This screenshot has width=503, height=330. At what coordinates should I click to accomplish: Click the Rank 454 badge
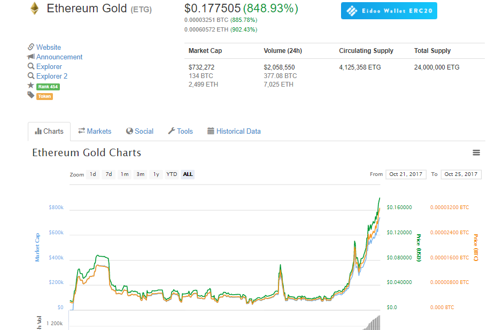pyautogui.click(x=48, y=87)
